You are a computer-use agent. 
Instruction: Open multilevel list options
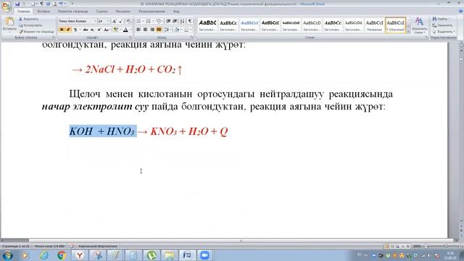pos(159,21)
